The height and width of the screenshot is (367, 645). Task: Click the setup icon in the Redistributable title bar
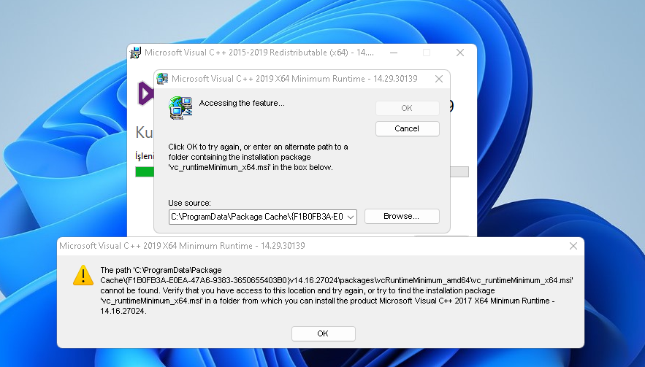[x=135, y=53]
